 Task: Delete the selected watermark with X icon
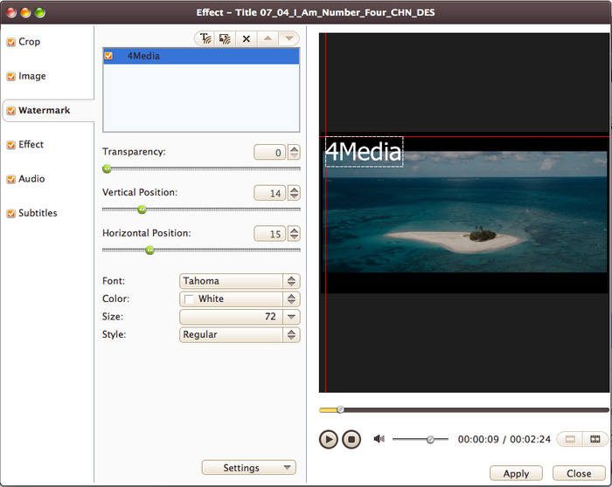[247, 39]
